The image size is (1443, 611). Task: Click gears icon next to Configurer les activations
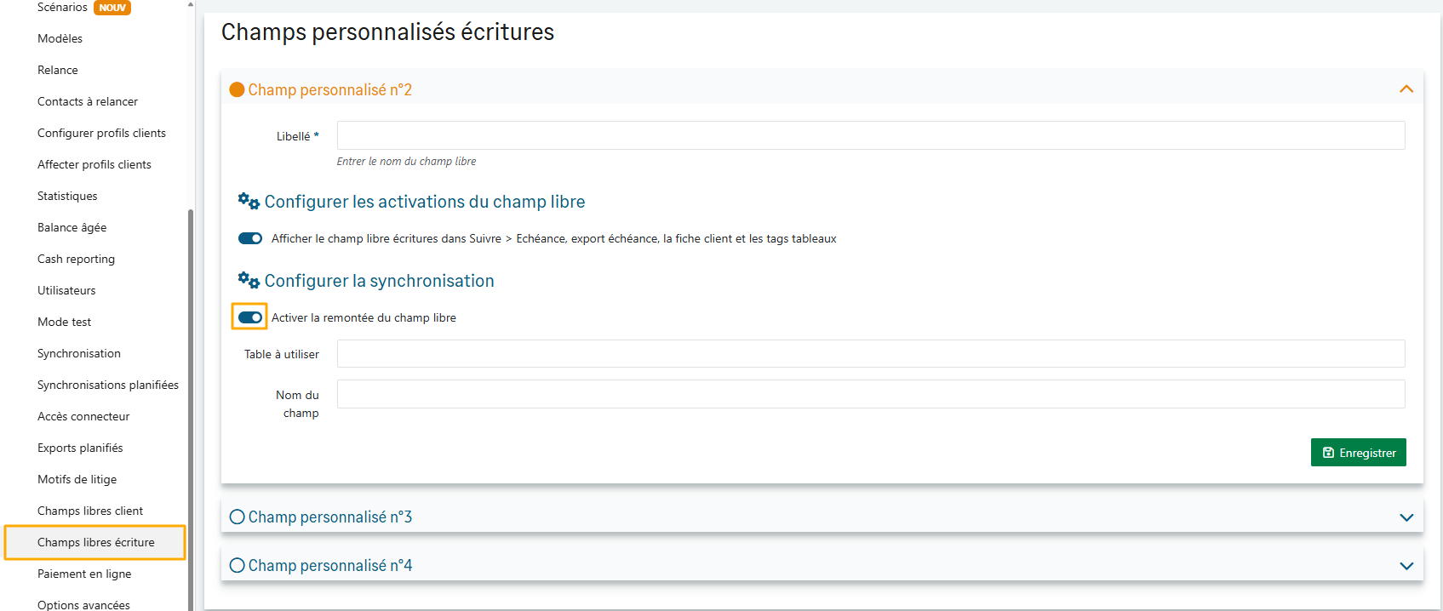tap(249, 201)
